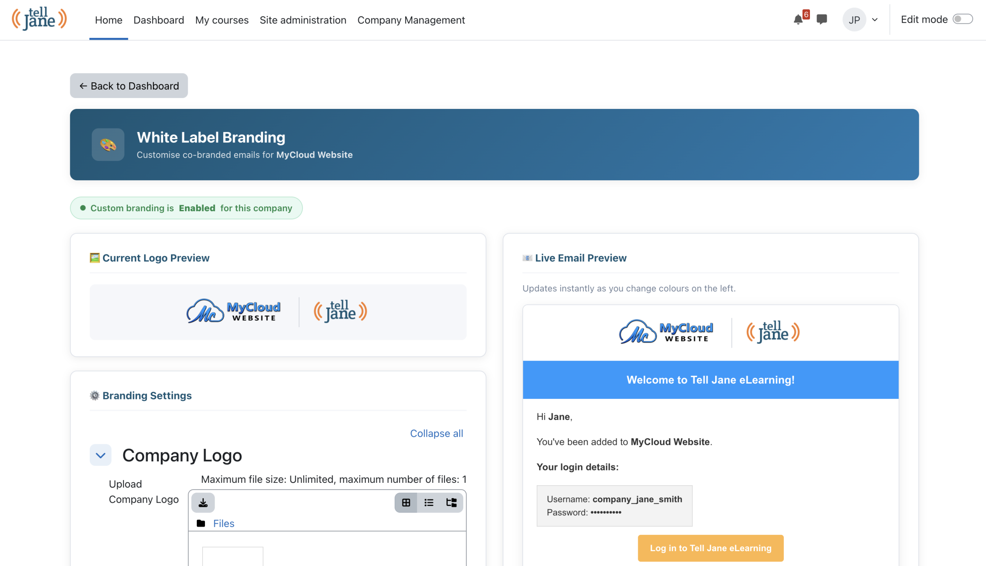This screenshot has height=566, width=986.
Task: Click the Tell Jane site logo
Action: pos(39,19)
